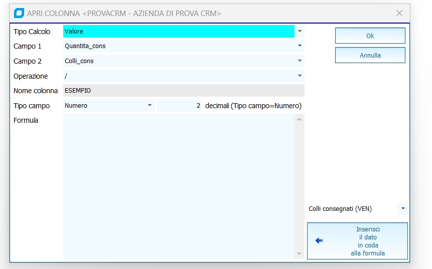Click the Operazione label
The height and width of the screenshot is (269, 432).
click(31, 76)
